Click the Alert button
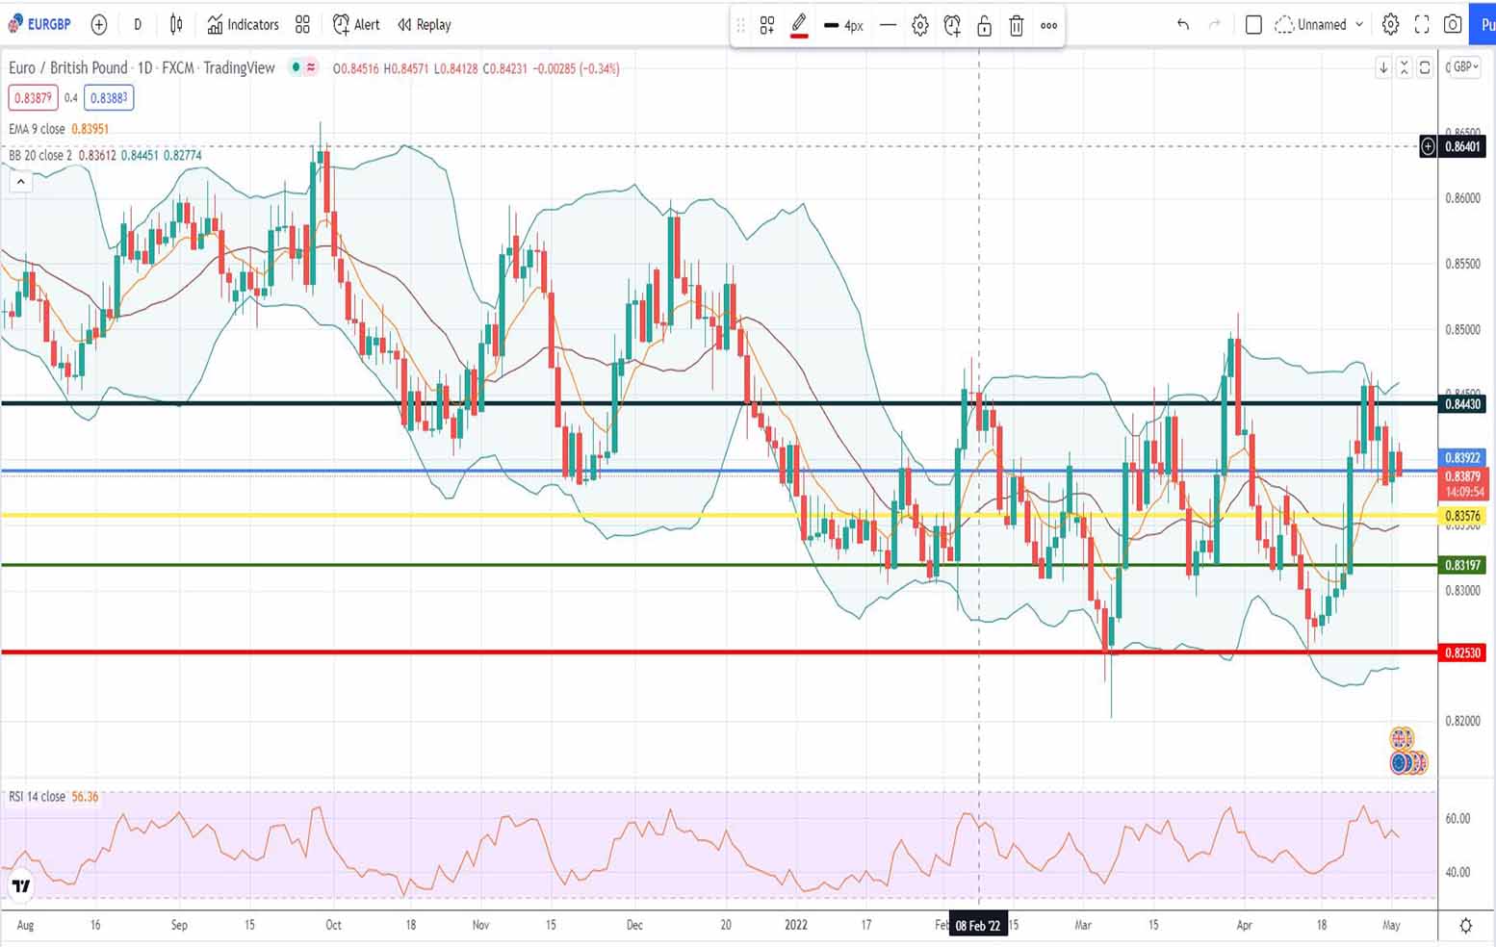The height and width of the screenshot is (947, 1496). (x=356, y=25)
